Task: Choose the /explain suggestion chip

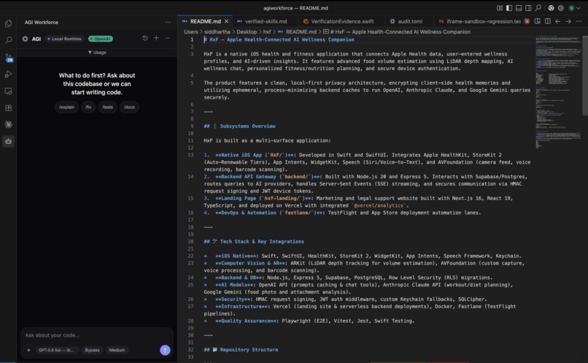Action: point(66,107)
